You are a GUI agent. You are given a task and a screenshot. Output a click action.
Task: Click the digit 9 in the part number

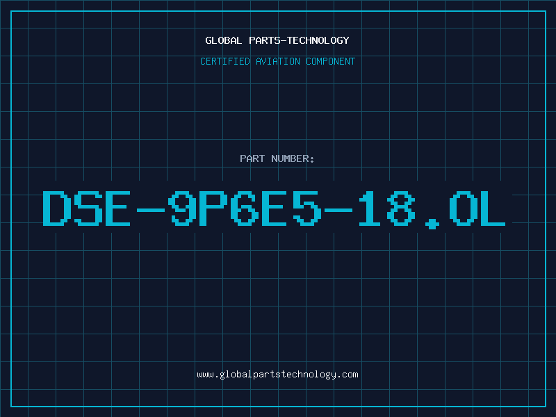[x=182, y=208]
